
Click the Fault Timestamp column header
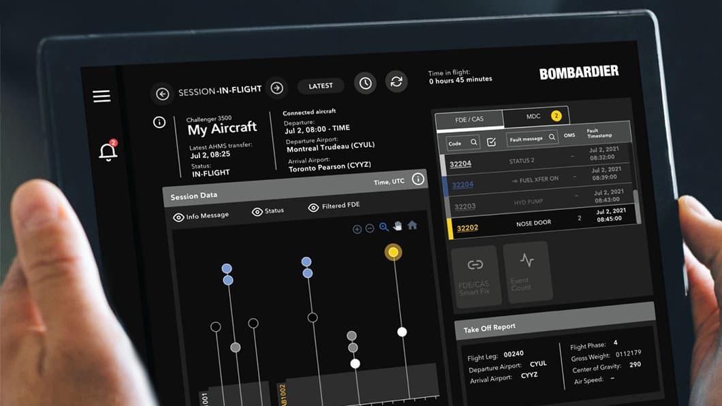pyautogui.click(x=599, y=133)
